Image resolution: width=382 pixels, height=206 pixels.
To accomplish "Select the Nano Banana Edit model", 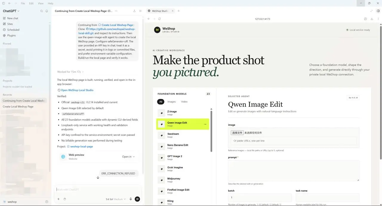I will 183,146.
